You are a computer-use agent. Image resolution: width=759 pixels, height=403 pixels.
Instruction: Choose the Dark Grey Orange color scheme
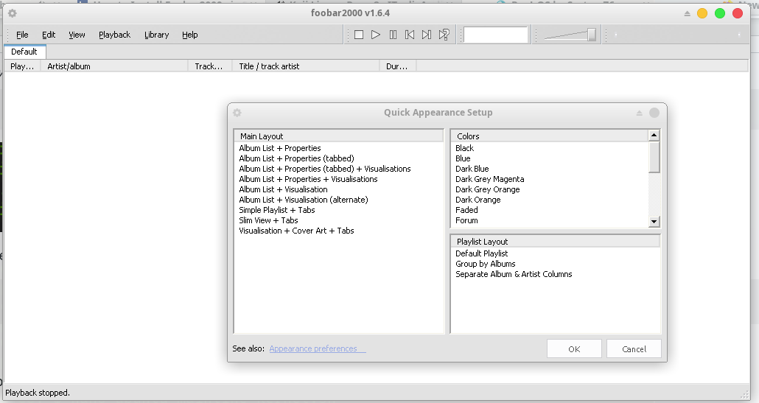point(487,189)
